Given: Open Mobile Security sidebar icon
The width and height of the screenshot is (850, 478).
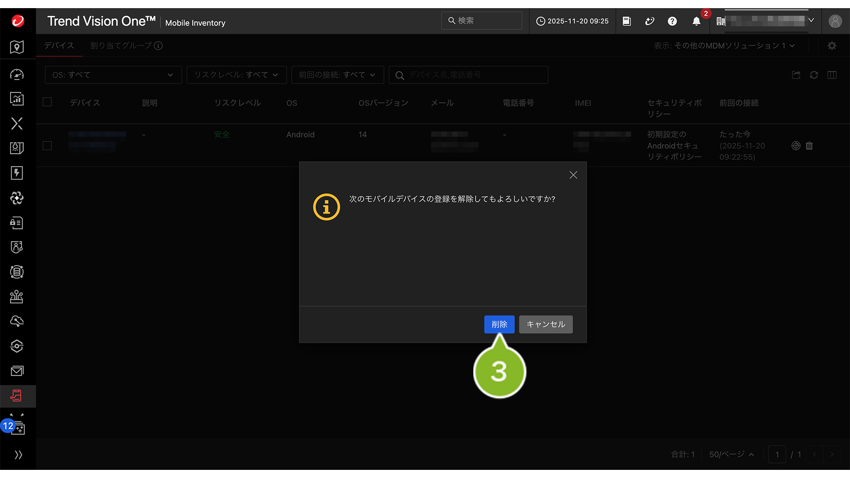Looking at the screenshot, I should coord(17,396).
